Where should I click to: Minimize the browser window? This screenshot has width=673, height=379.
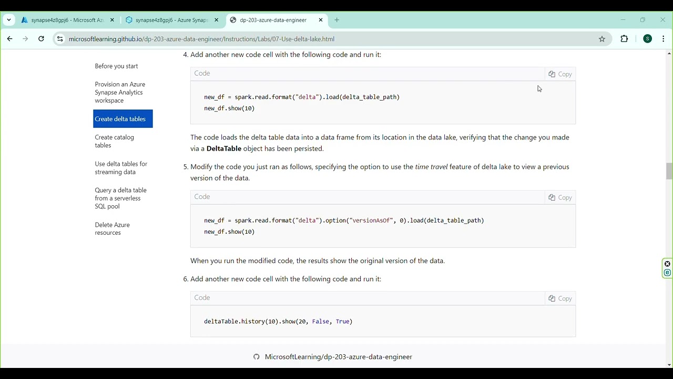[x=623, y=20]
